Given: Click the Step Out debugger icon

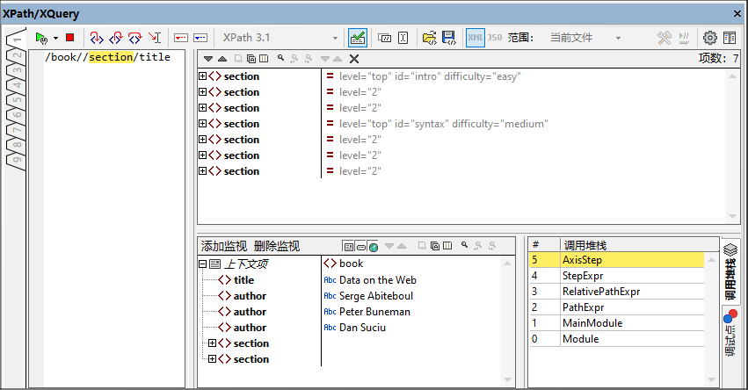Looking at the screenshot, I should (x=116, y=38).
